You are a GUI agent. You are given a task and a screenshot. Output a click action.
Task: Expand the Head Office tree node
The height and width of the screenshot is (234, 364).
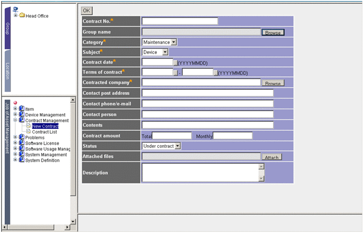coord(15,15)
